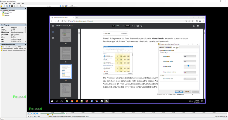The image size is (228, 120).
Task: Select the 'Top-most window: SsRecAgentConsole' event
Action: click(x=13, y=50)
